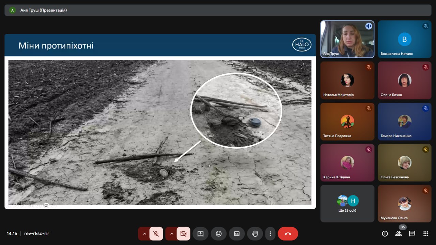
Task: Open the activities grid icon
Action: click(425, 233)
